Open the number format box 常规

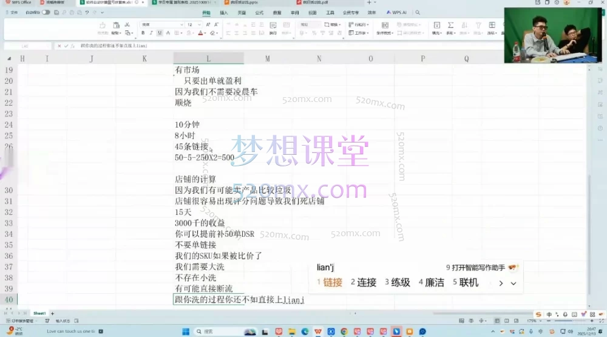tap(309, 24)
